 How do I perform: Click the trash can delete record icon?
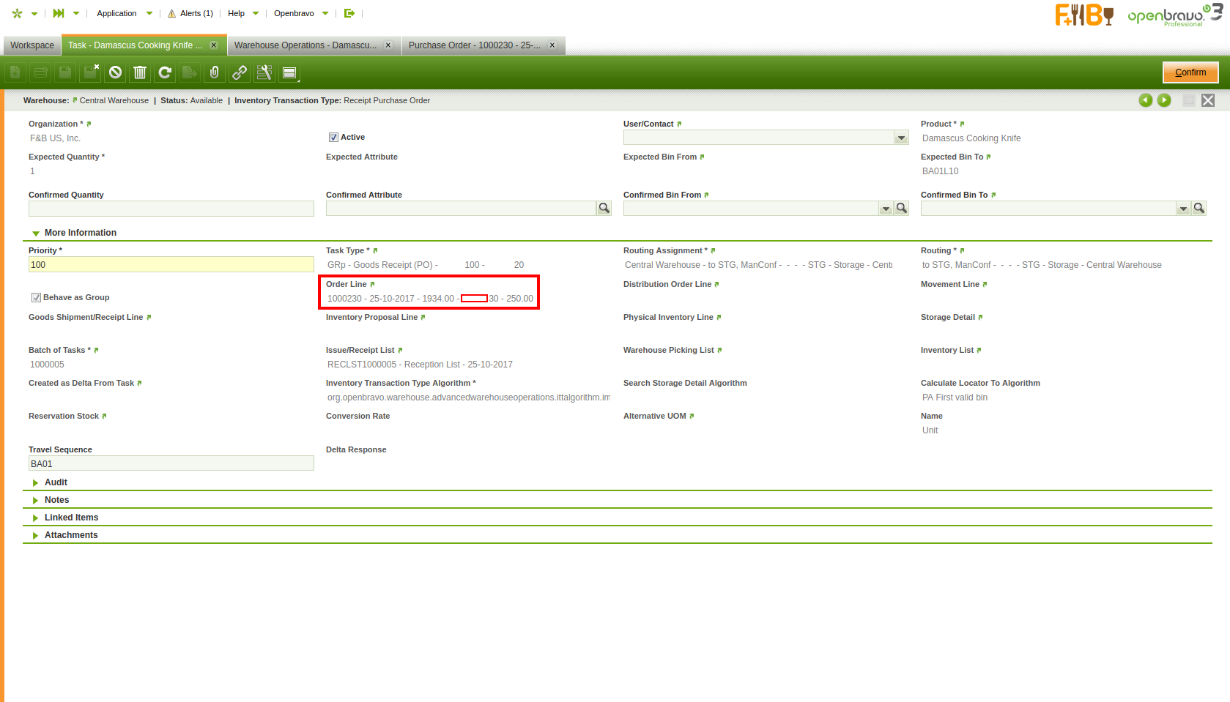pos(140,72)
